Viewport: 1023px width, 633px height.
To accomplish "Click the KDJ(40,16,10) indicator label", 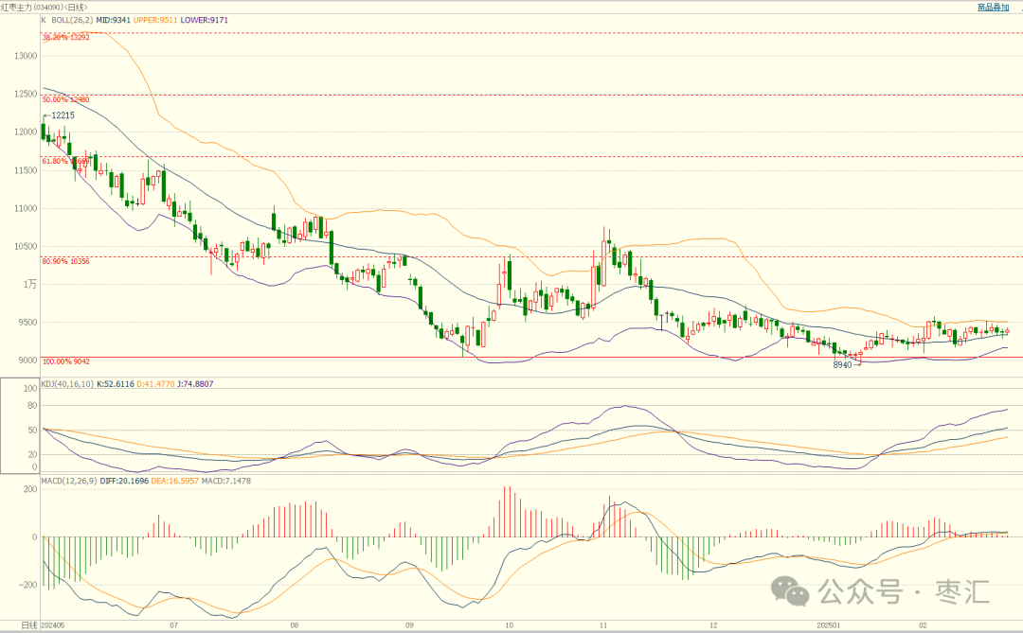I will [x=68, y=383].
